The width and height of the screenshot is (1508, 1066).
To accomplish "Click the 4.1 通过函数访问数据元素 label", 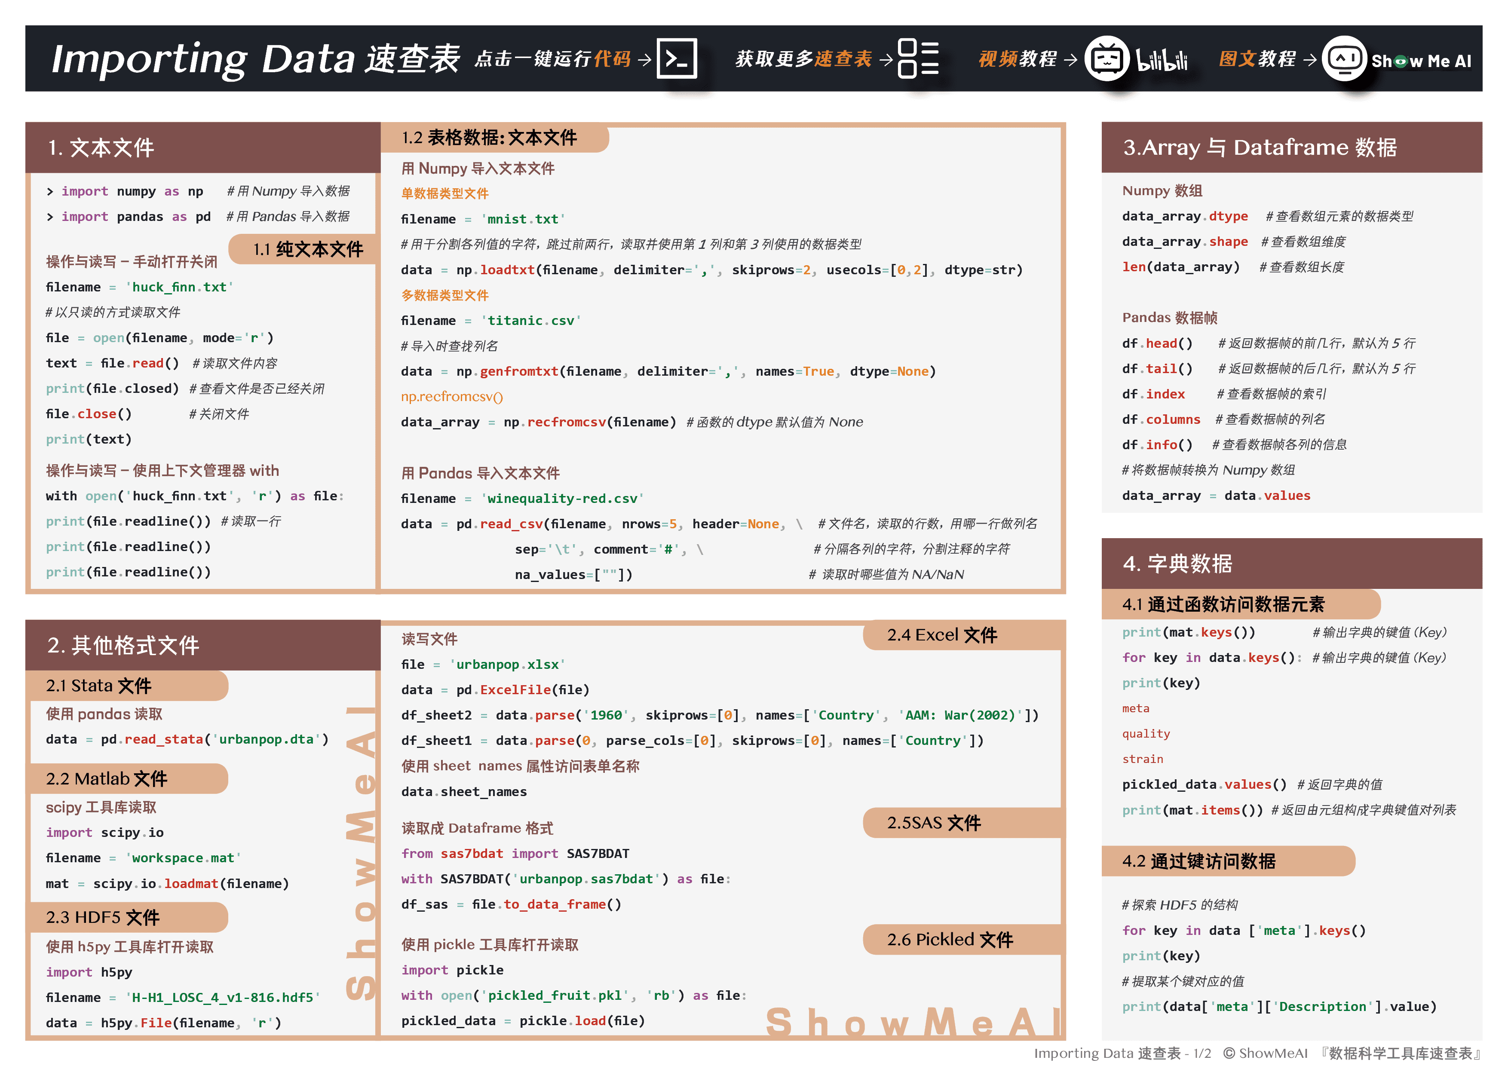I will (x=1223, y=604).
